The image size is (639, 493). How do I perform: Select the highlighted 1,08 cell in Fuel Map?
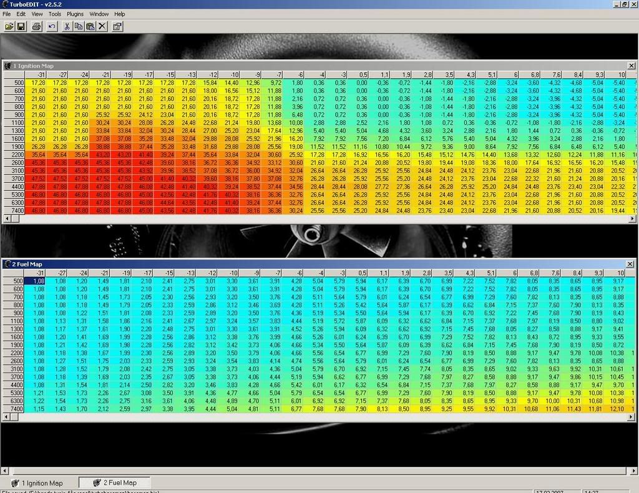pyautogui.click(x=39, y=281)
